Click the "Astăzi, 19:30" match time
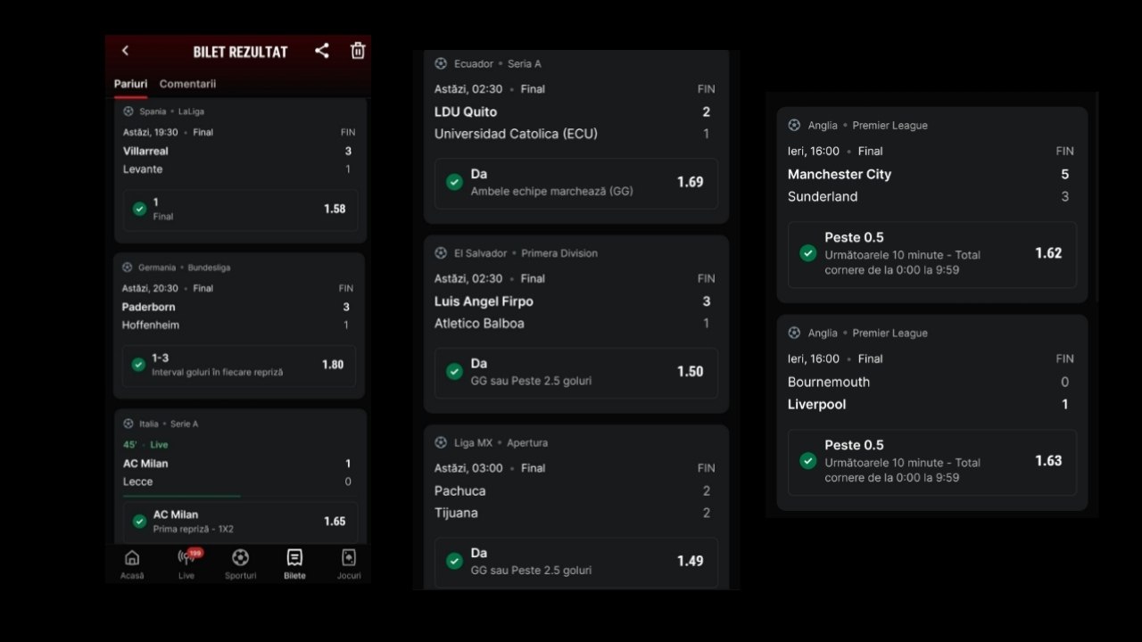1142x642 pixels. [151, 132]
